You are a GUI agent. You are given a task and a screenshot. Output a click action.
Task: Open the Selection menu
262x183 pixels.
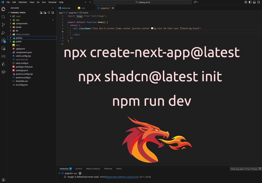[23, 2]
